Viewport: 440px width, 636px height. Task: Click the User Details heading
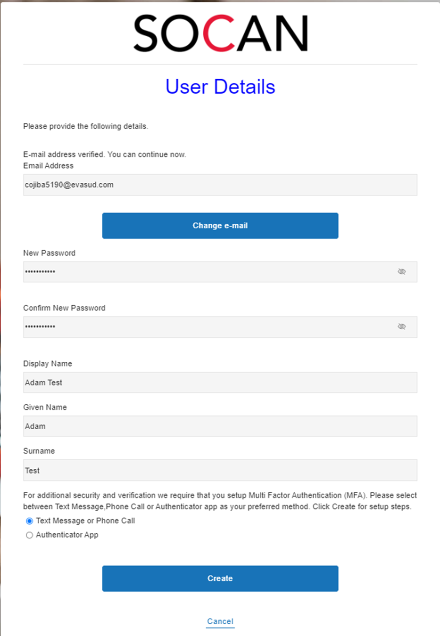[220, 87]
